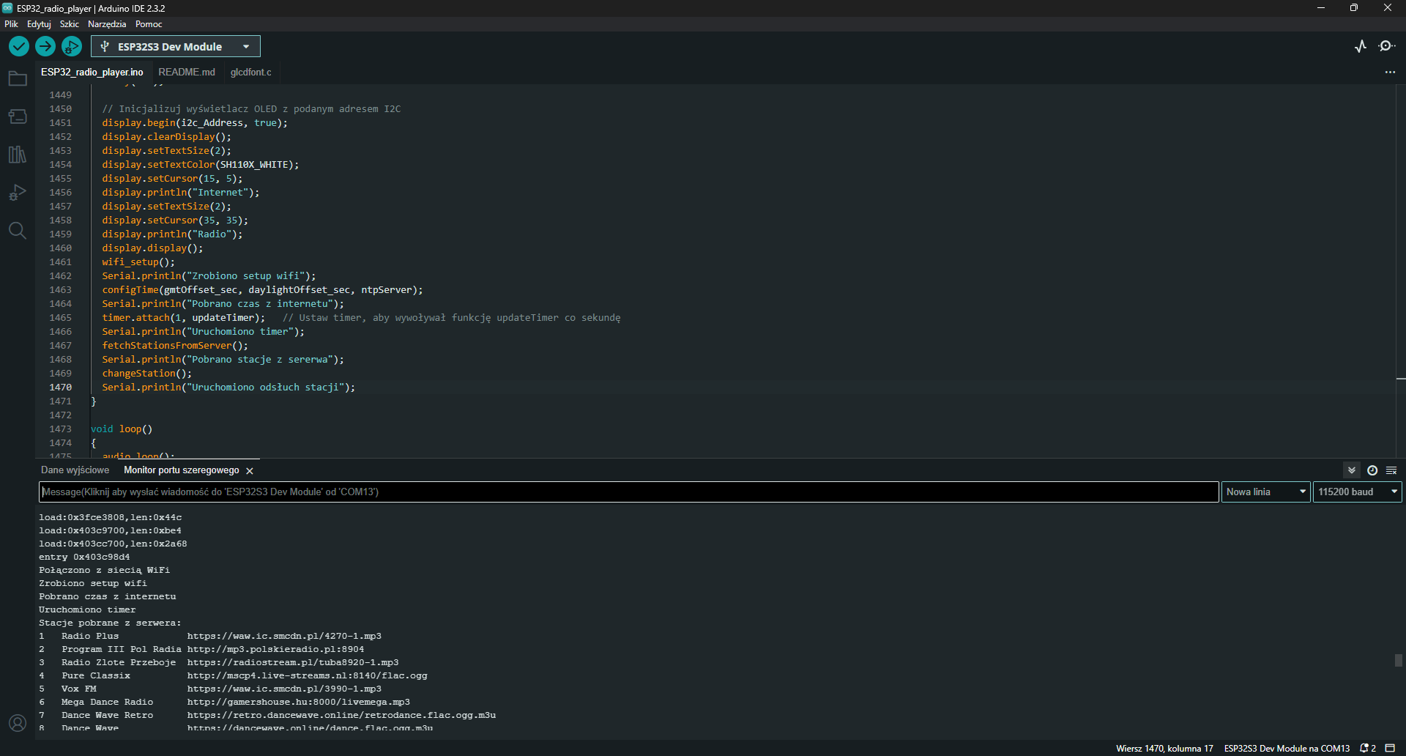
Task: Toggle autoscroll in the serial monitor
Action: click(1351, 470)
